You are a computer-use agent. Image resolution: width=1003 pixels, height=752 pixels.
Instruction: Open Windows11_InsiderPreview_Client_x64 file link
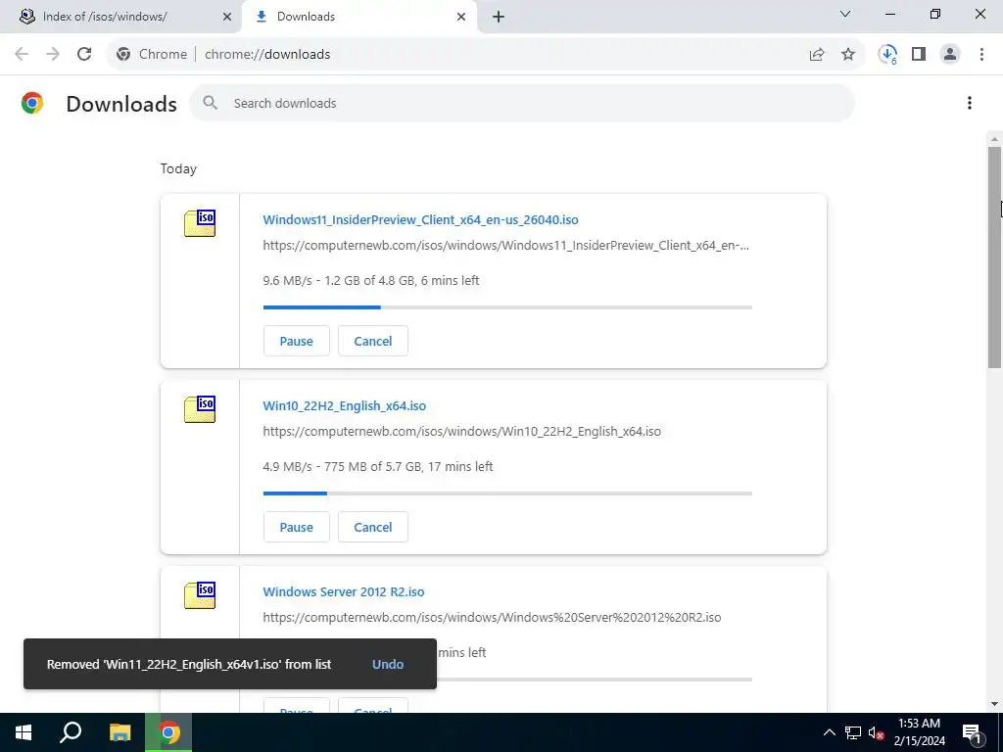[x=420, y=219]
